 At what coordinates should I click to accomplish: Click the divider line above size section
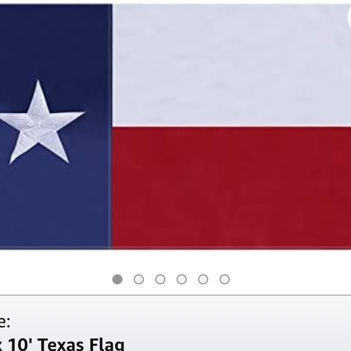point(175,295)
